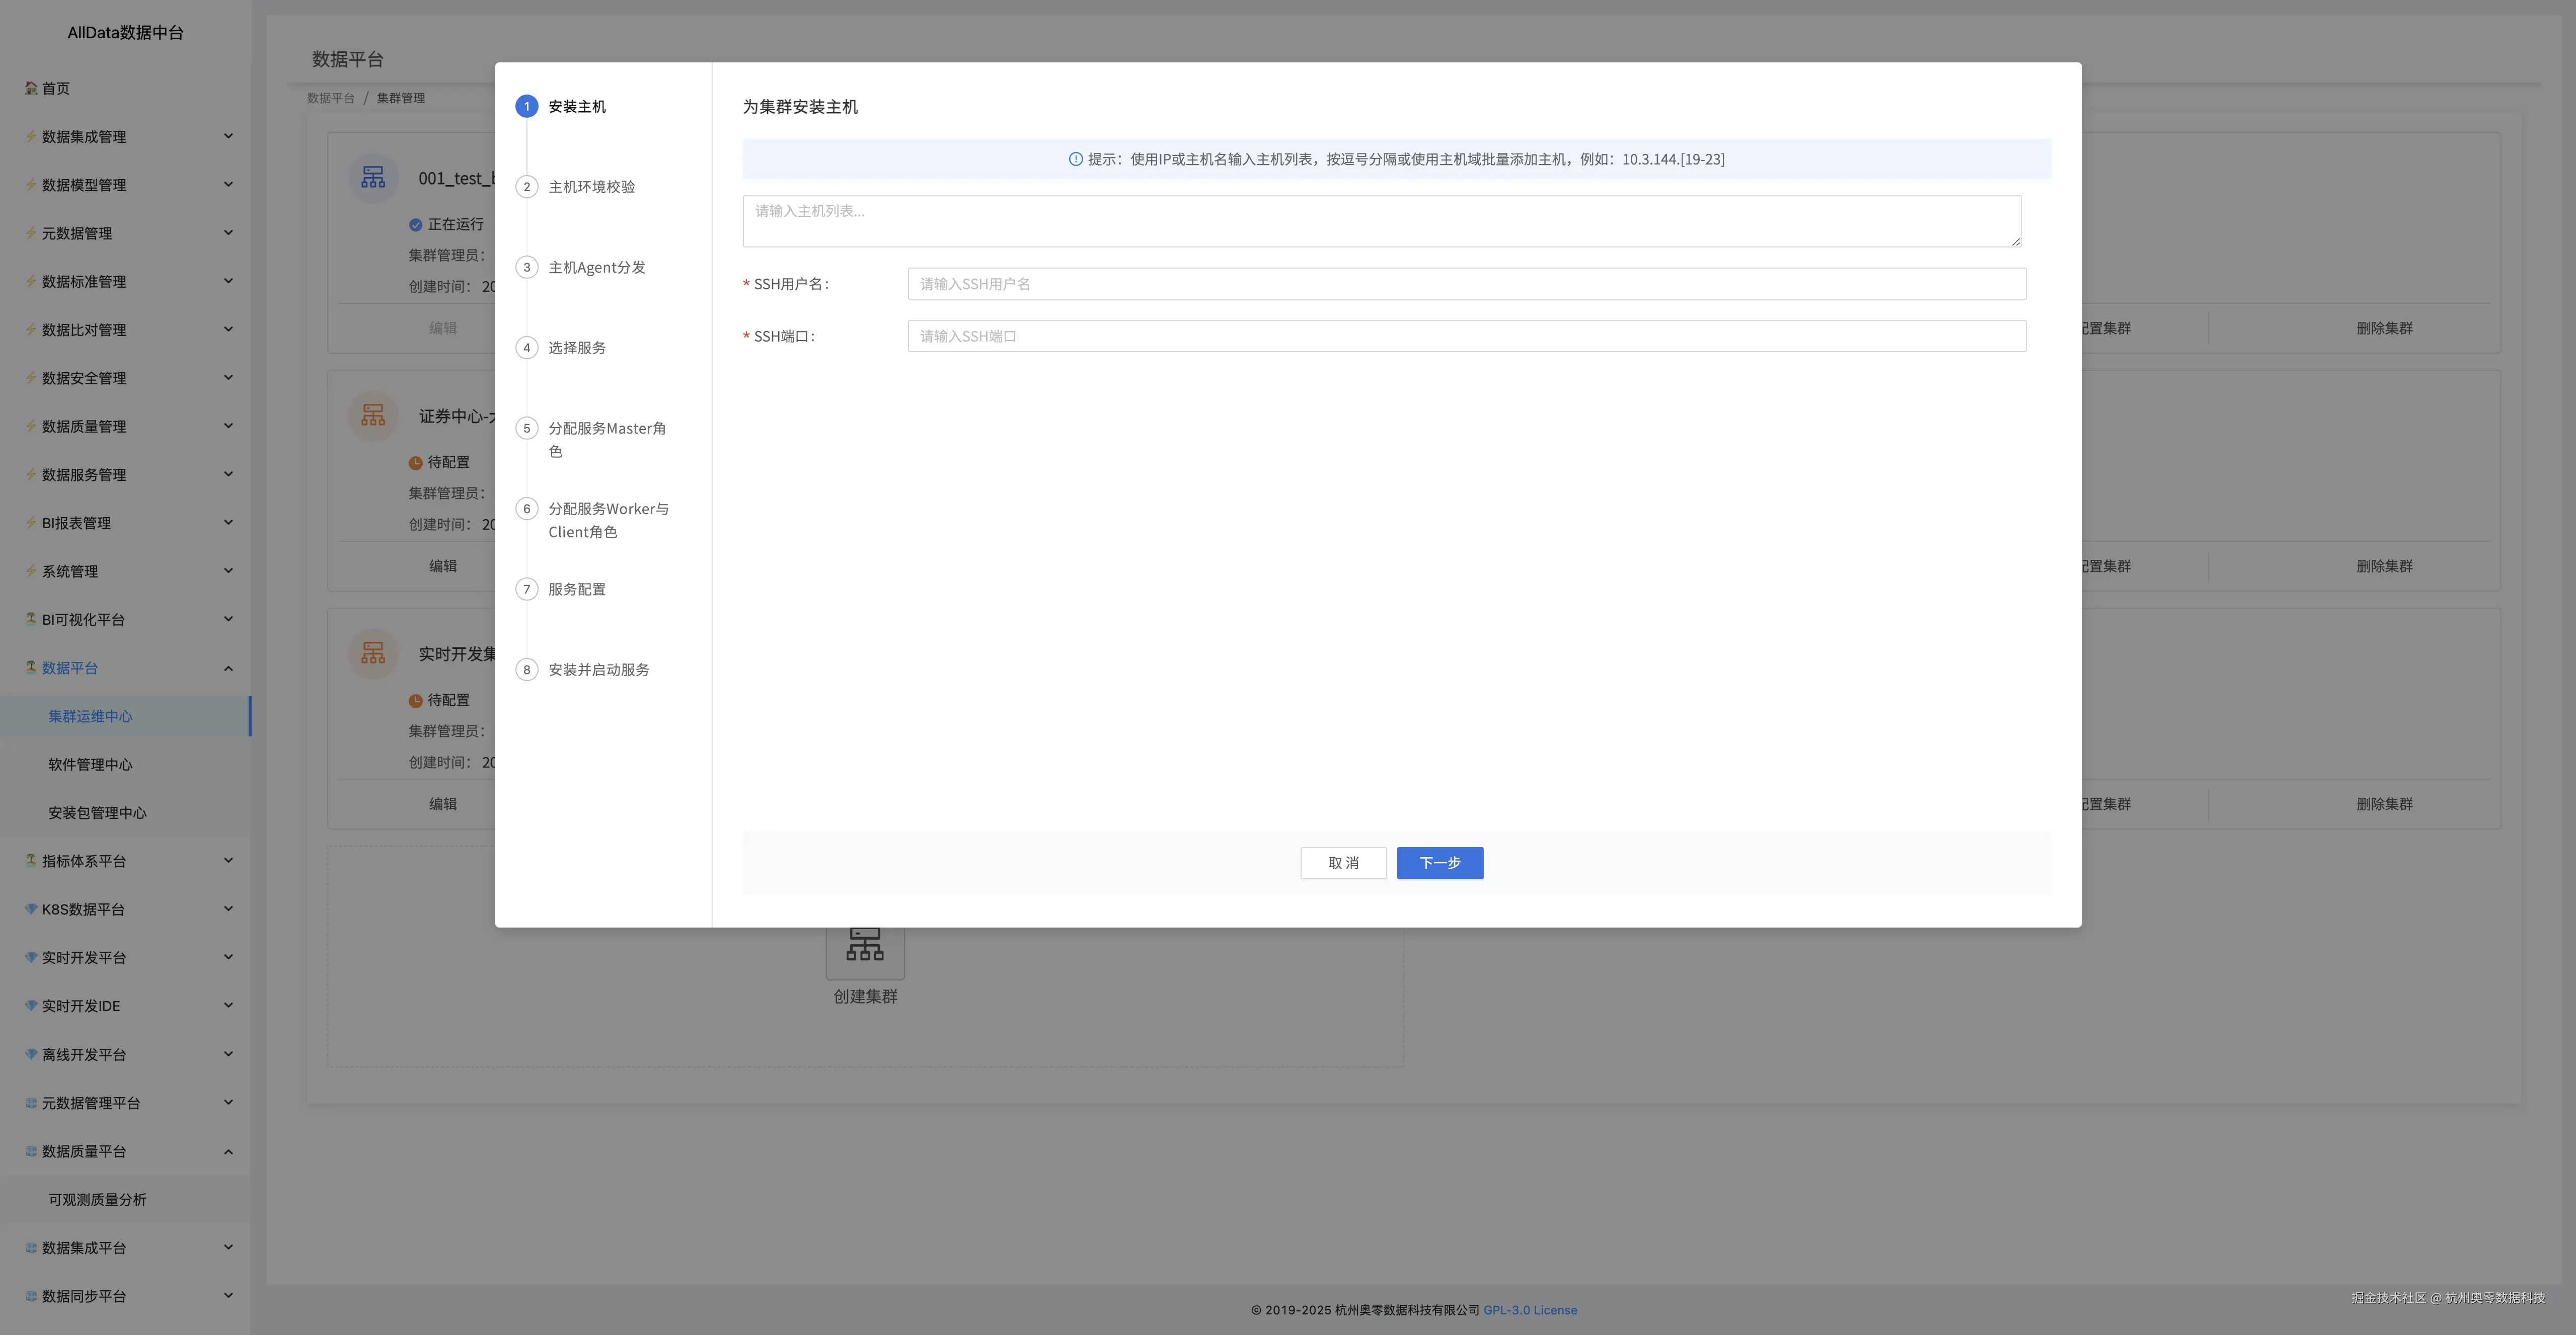Click the step 1 安装主机 circle icon

(527, 107)
